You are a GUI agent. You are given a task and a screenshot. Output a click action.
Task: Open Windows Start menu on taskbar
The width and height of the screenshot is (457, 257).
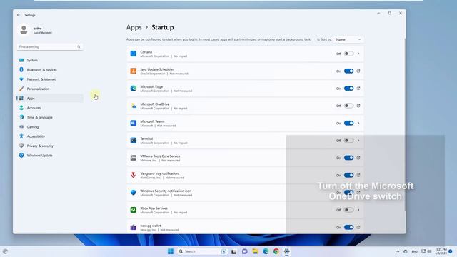pyautogui.click(x=171, y=251)
